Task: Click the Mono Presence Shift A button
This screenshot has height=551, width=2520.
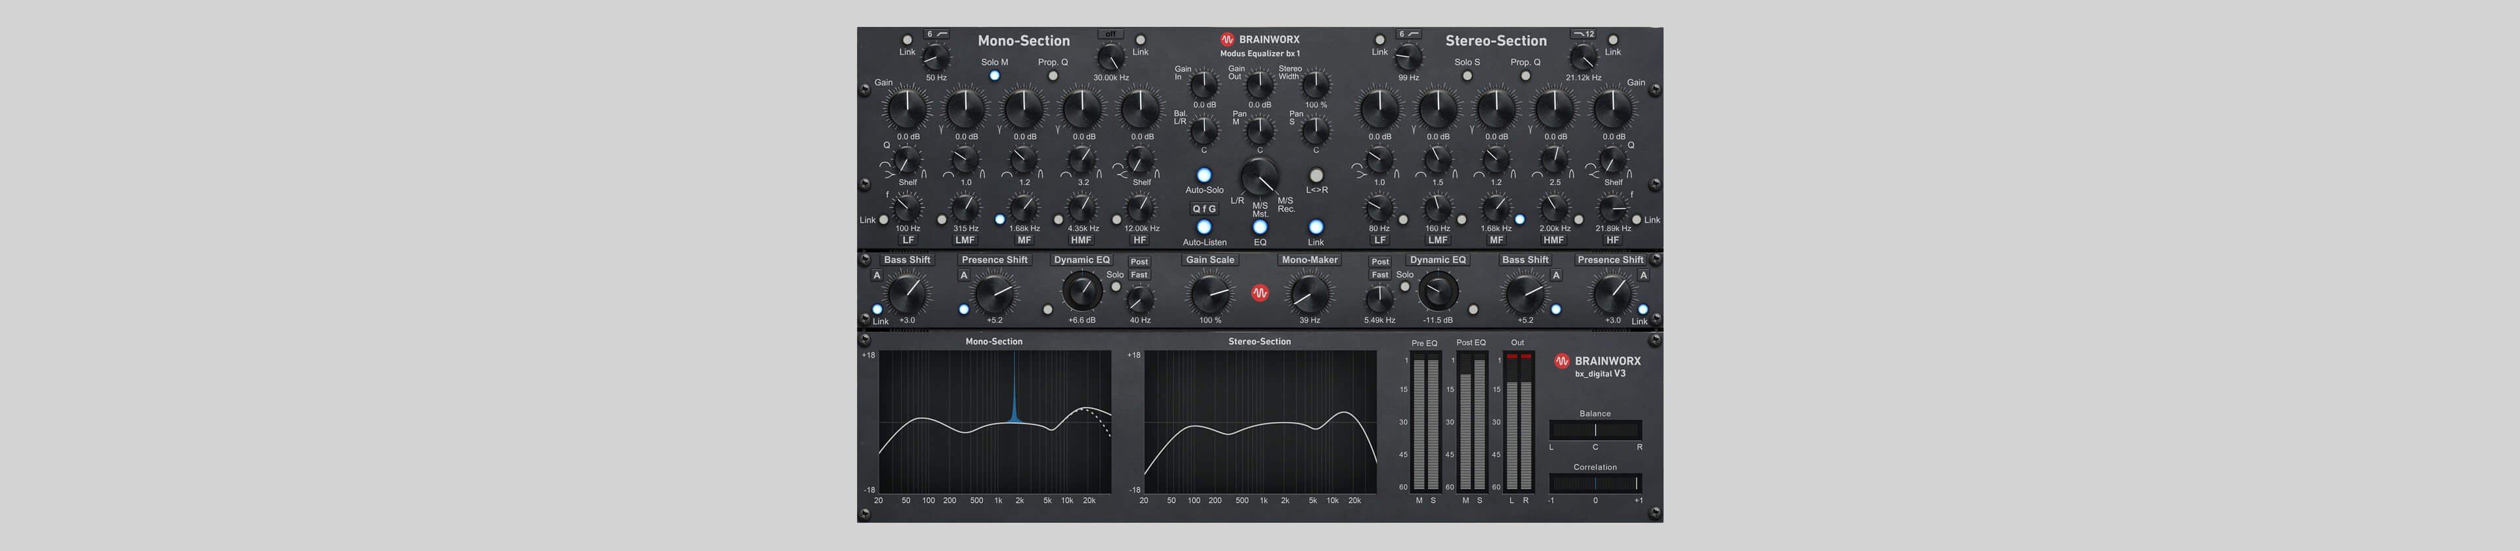Action: pyautogui.click(x=963, y=275)
